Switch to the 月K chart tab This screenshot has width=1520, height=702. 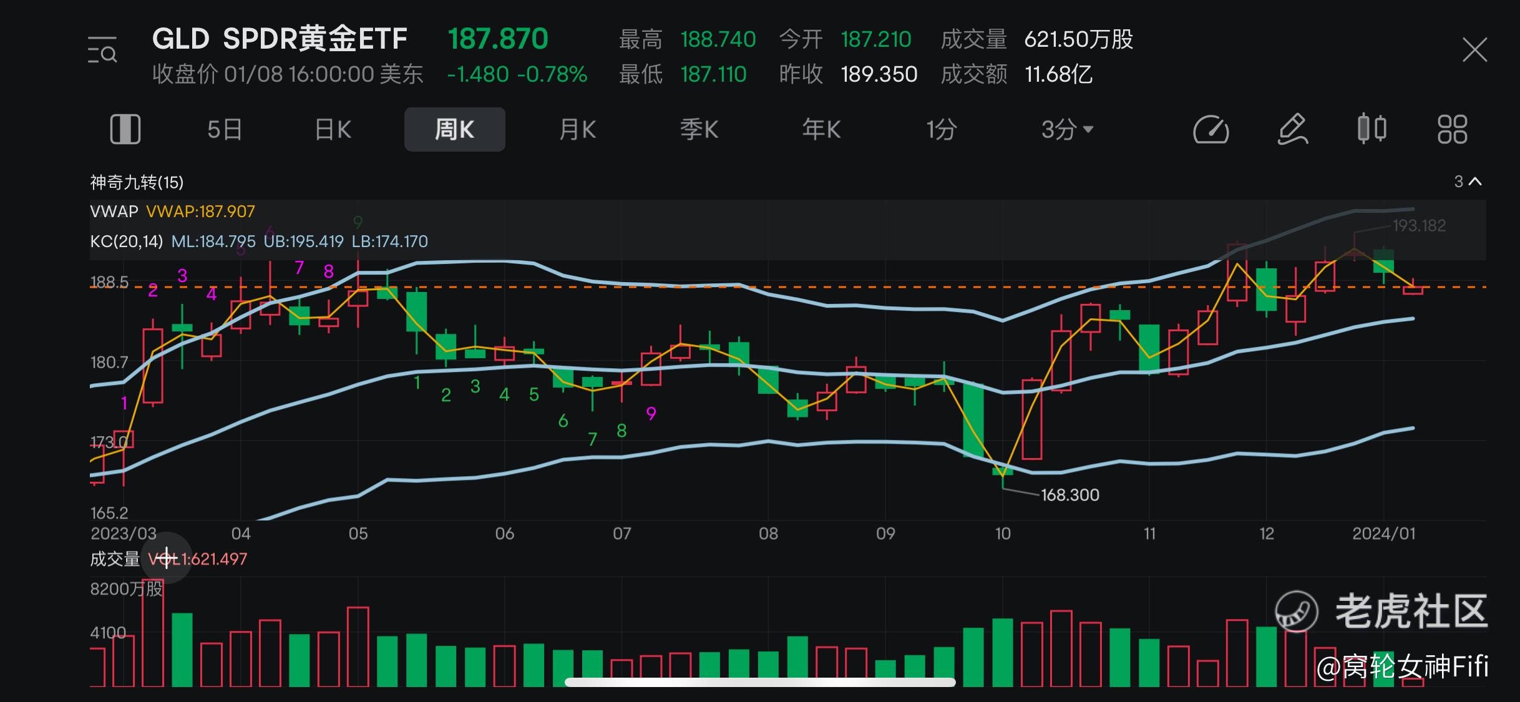[x=578, y=130]
